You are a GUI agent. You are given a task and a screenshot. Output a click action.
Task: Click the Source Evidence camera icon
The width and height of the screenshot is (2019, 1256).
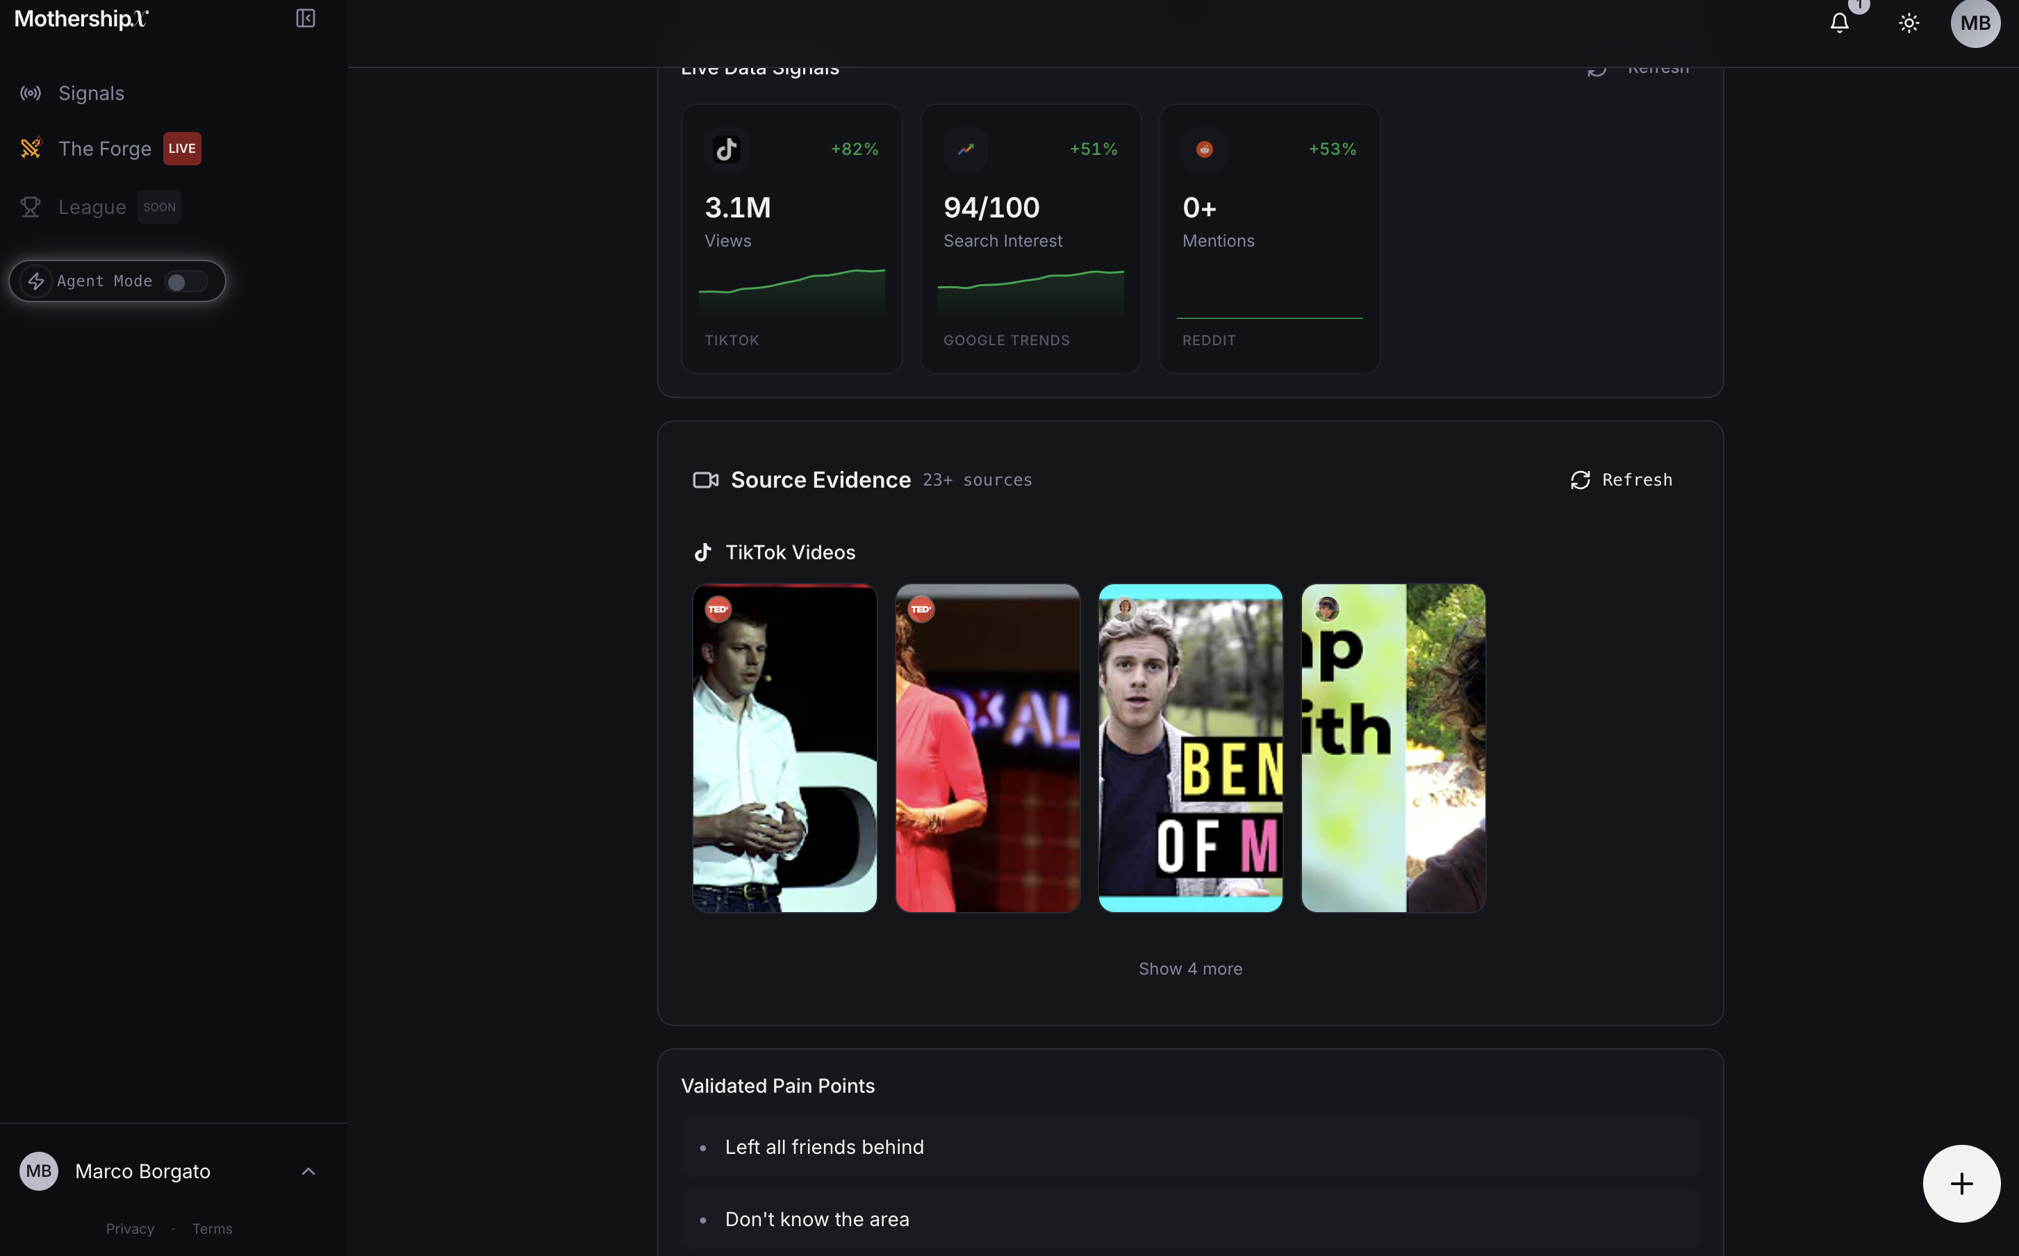705,480
